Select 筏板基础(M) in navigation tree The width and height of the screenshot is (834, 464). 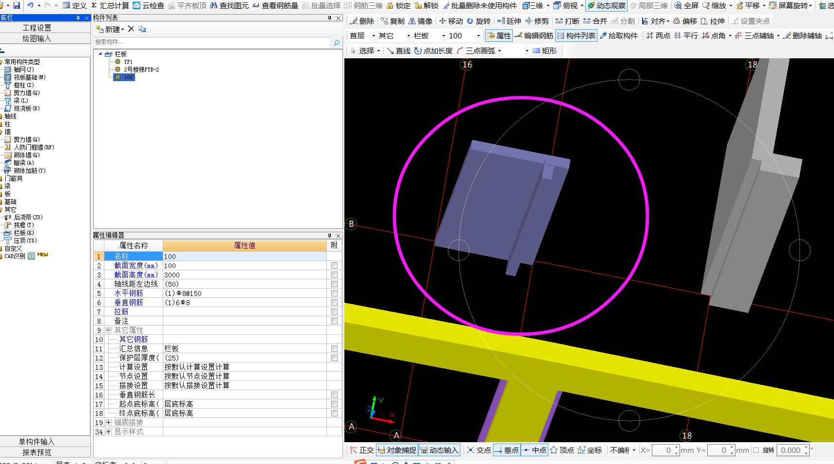tap(29, 77)
